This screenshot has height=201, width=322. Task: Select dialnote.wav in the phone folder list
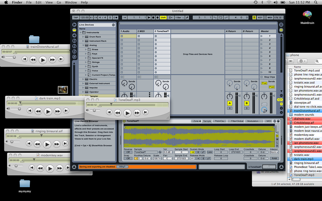tap(301, 119)
